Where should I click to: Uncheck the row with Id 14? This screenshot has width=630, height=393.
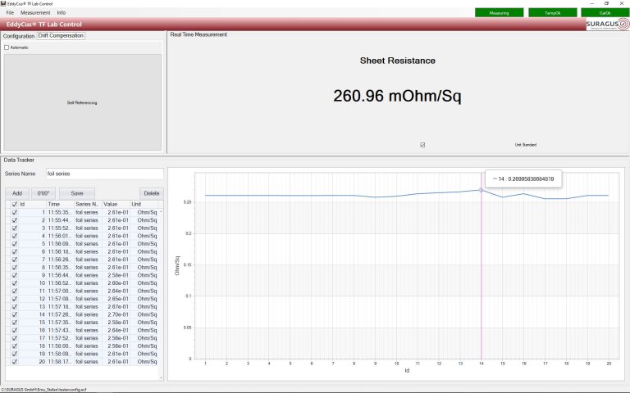(x=14, y=314)
